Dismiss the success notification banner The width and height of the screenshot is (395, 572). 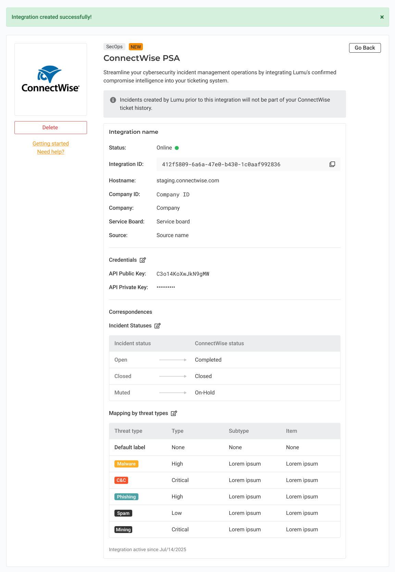pyautogui.click(x=382, y=17)
